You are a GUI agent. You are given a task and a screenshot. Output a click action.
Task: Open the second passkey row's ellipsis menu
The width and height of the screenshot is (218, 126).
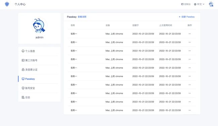pos(189,42)
